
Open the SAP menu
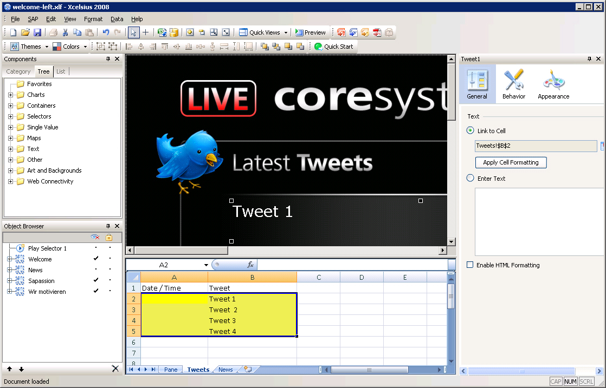coord(33,19)
